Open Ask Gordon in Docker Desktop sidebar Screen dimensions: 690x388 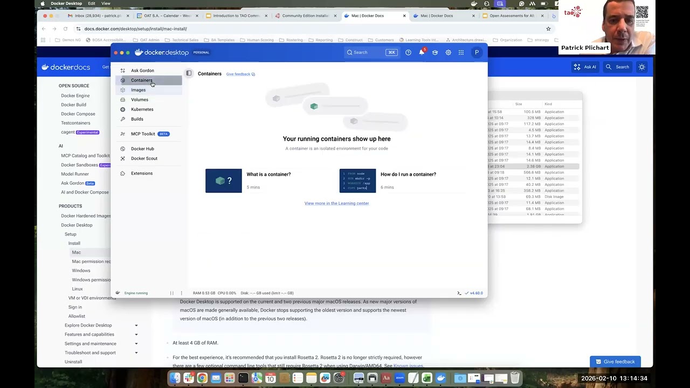142,71
